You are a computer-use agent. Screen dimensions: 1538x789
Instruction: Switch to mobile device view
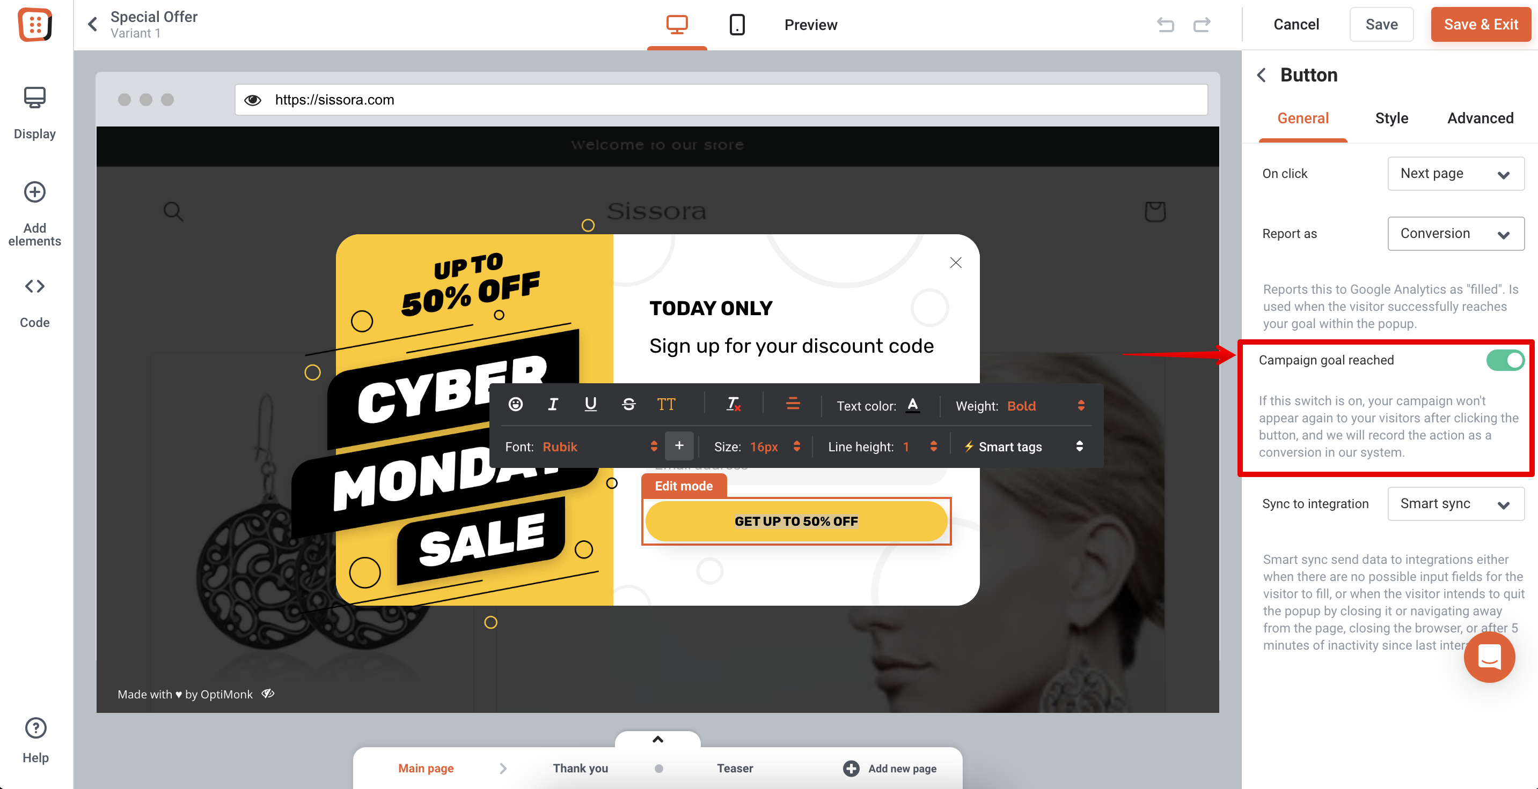(737, 25)
